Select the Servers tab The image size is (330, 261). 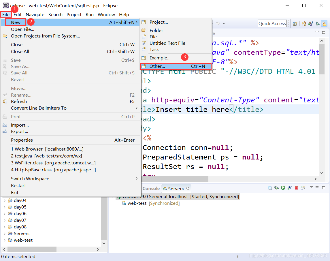pos(176,189)
